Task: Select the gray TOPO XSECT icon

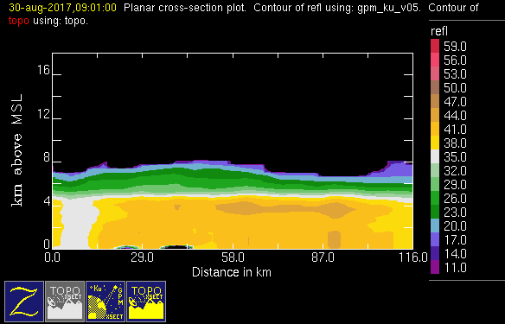Action: [65, 302]
